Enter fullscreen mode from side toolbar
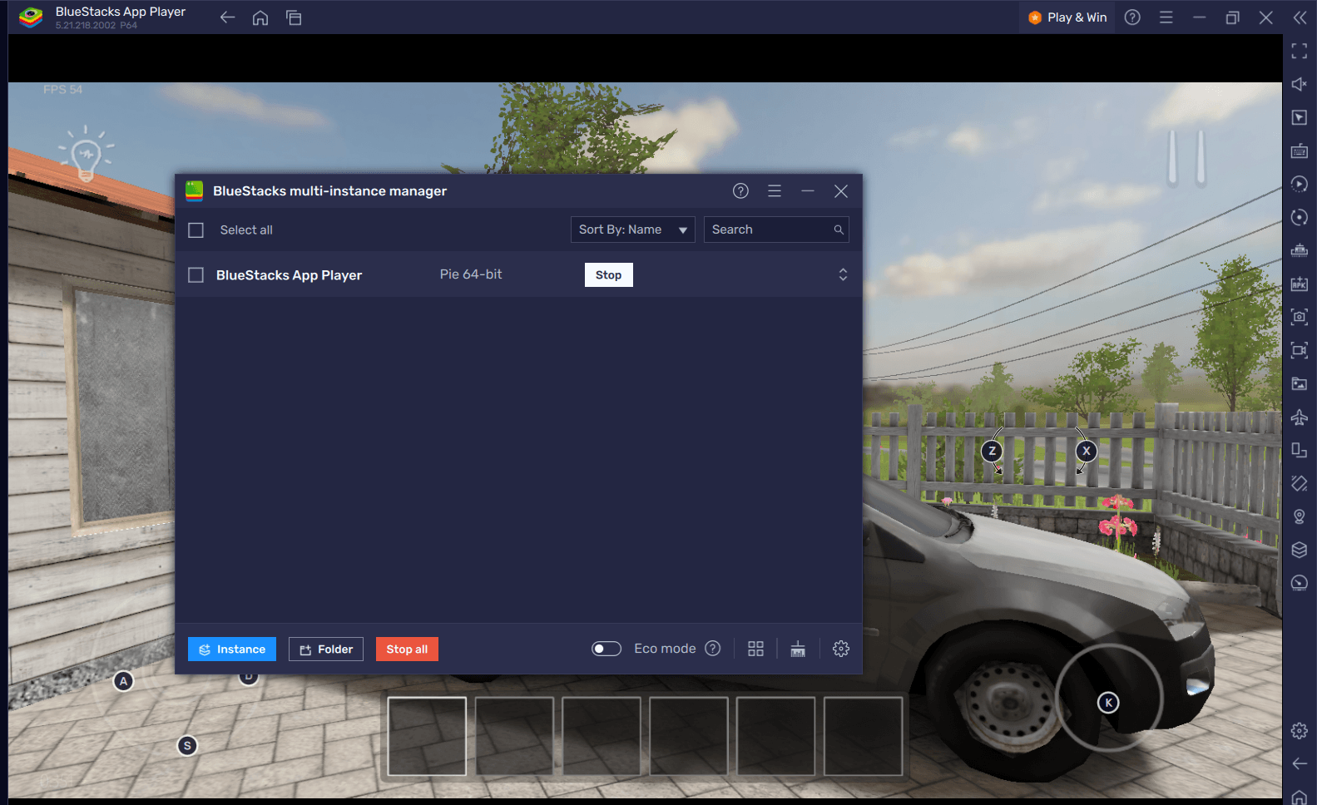1317x805 pixels. click(x=1300, y=51)
